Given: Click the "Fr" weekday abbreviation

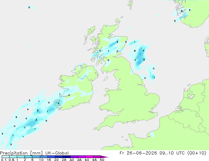Looking at the screenshot, I should (x=122, y=153).
